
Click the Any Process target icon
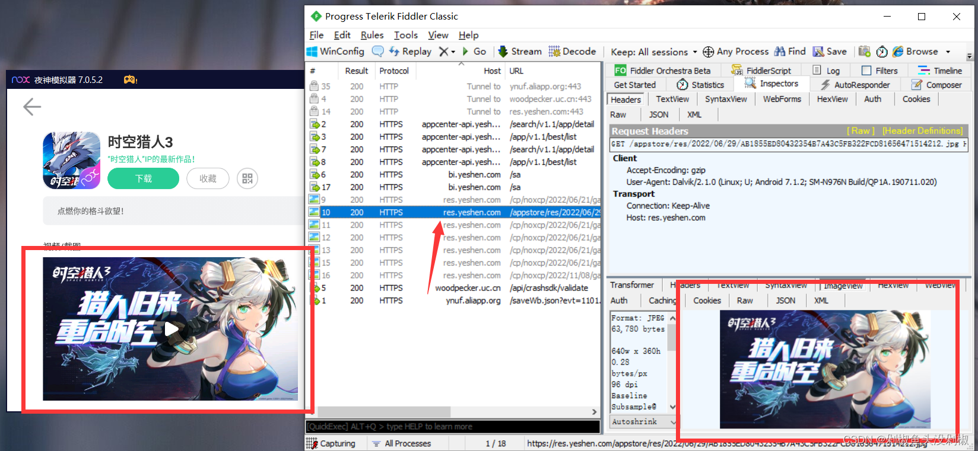point(708,52)
